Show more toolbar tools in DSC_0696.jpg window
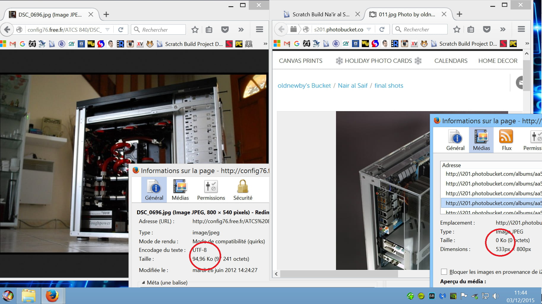 [x=241, y=30]
